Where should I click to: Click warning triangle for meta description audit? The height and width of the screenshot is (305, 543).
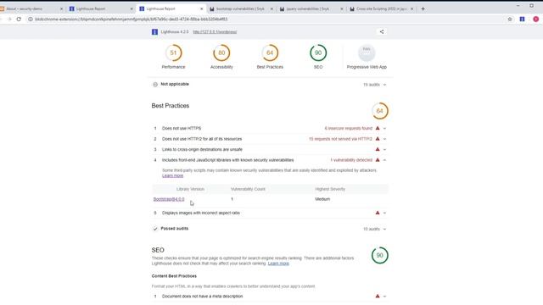click(x=378, y=296)
